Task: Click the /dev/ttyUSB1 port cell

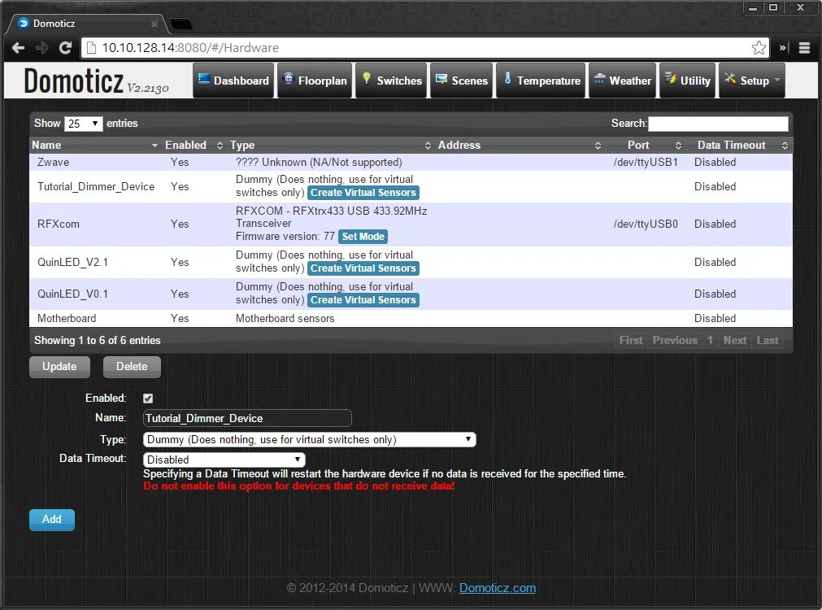Action: [x=646, y=163]
